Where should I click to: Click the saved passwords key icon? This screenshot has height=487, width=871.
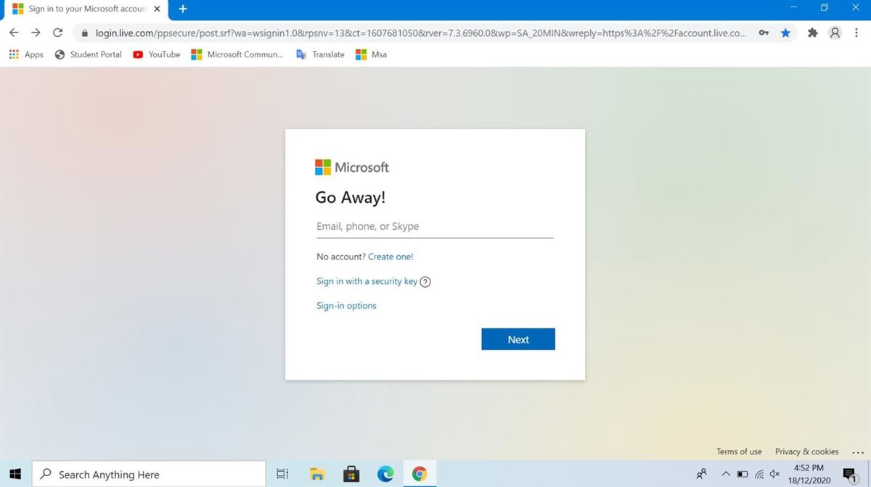764,33
